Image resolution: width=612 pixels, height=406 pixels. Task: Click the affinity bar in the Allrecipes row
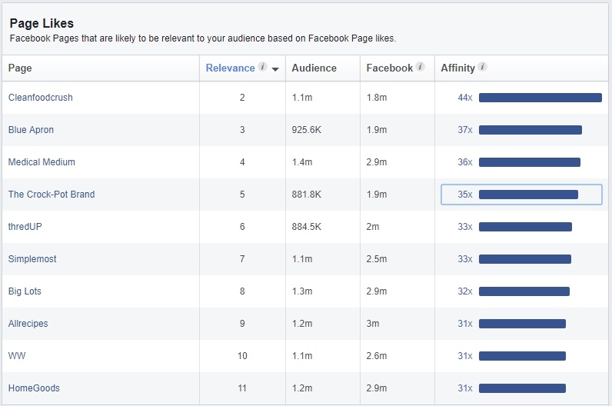pos(522,324)
